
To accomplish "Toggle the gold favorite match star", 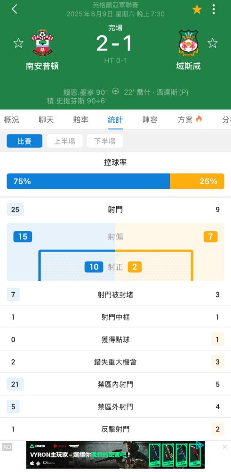I will (197, 9).
